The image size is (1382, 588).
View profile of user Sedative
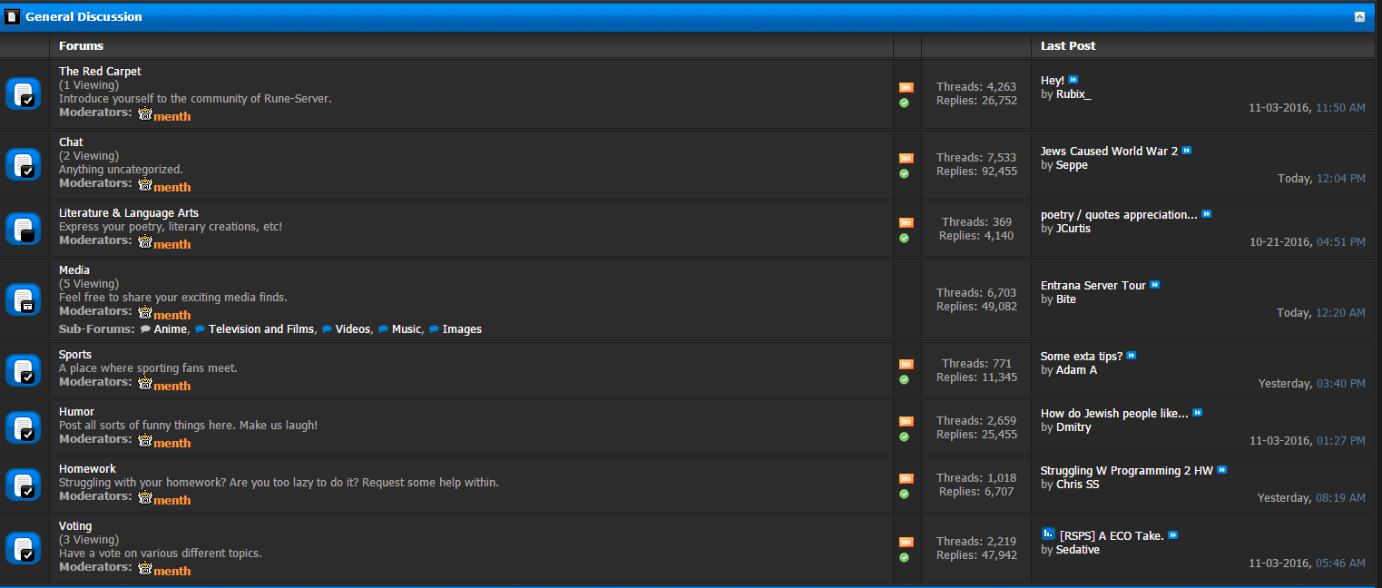click(1078, 550)
